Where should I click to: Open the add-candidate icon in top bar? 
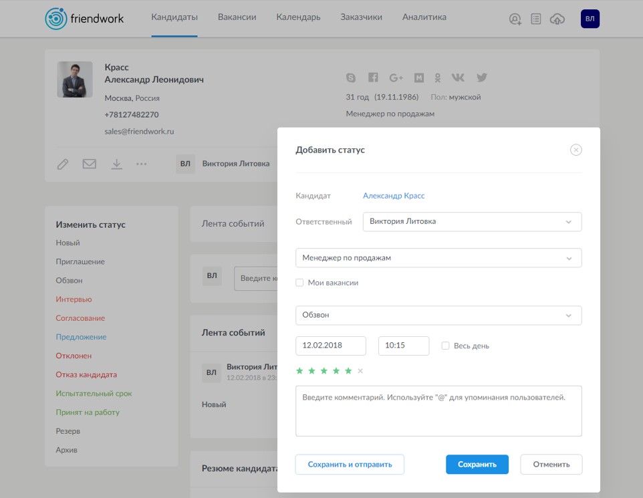[513, 19]
